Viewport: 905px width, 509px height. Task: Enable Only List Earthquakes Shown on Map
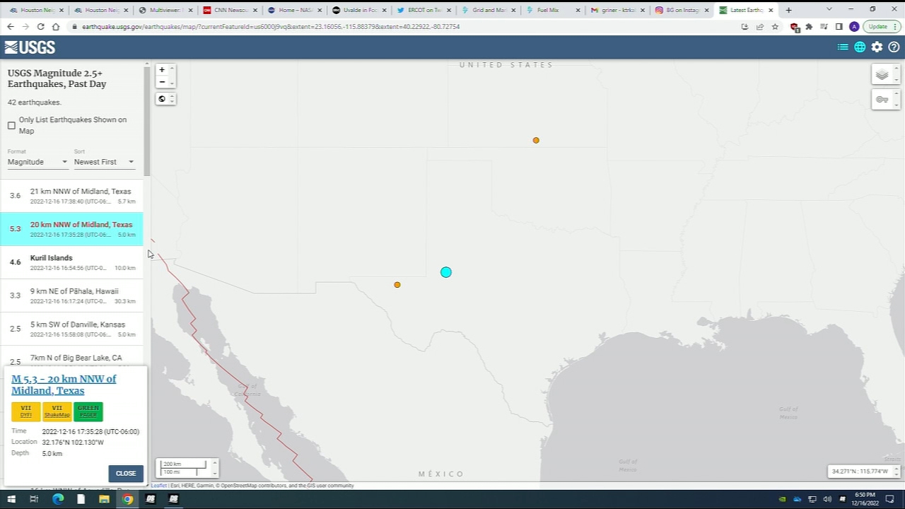pos(11,126)
